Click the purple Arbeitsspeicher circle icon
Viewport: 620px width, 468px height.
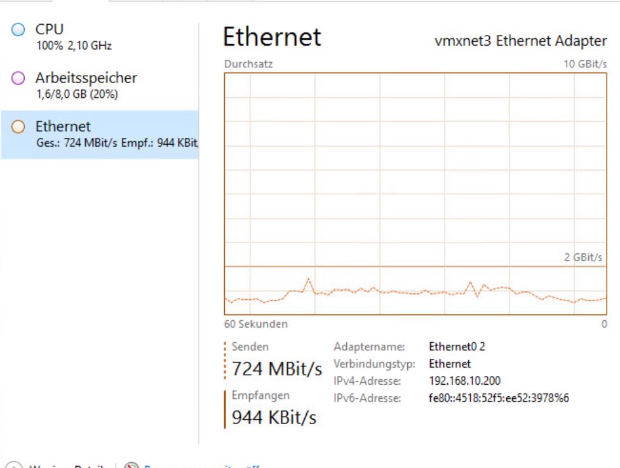click(19, 79)
